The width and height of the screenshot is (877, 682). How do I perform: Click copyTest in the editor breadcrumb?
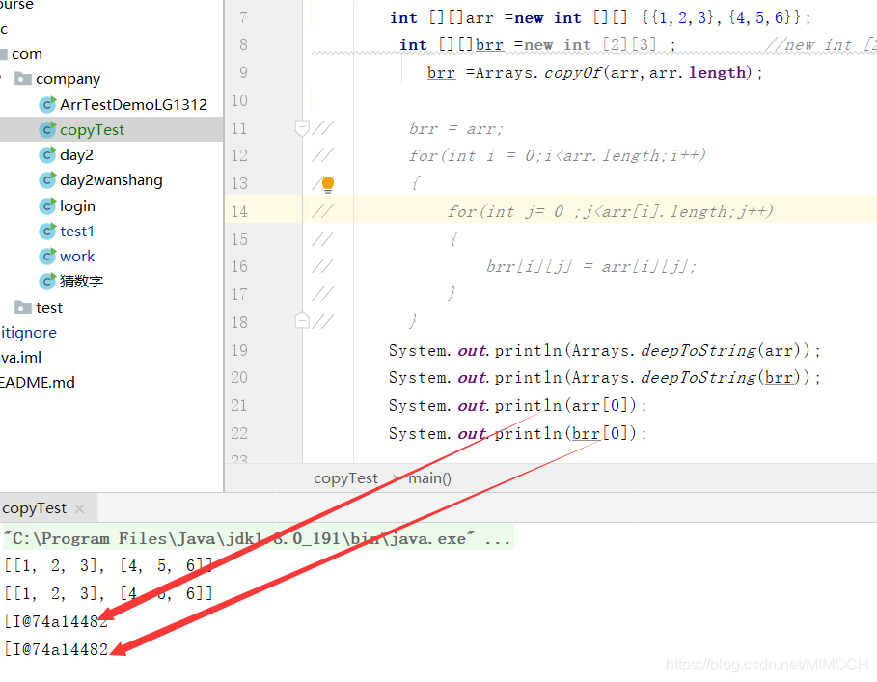(345, 478)
